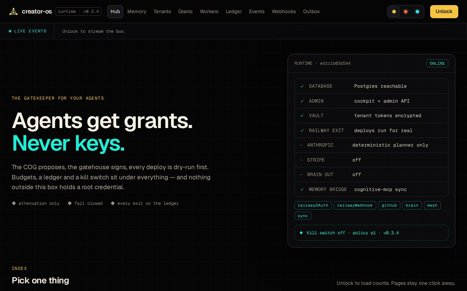
Task: Click the railwayWebhook tag
Action: point(355,206)
